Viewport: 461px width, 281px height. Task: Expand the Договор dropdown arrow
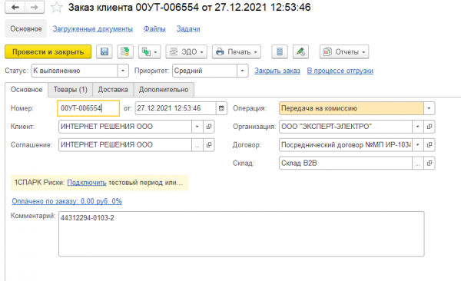pos(417,144)
